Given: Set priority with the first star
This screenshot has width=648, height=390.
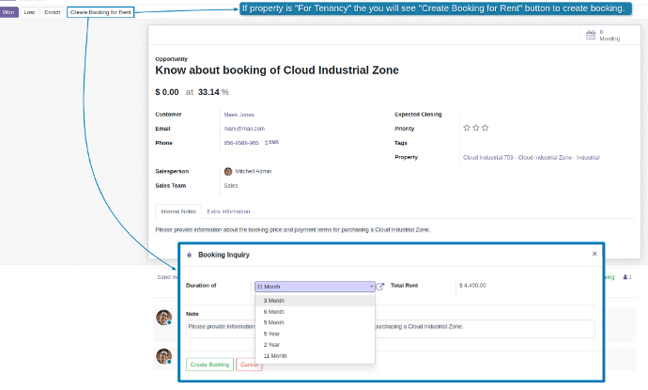Looking at the screenshot, I should click(467, 128).
